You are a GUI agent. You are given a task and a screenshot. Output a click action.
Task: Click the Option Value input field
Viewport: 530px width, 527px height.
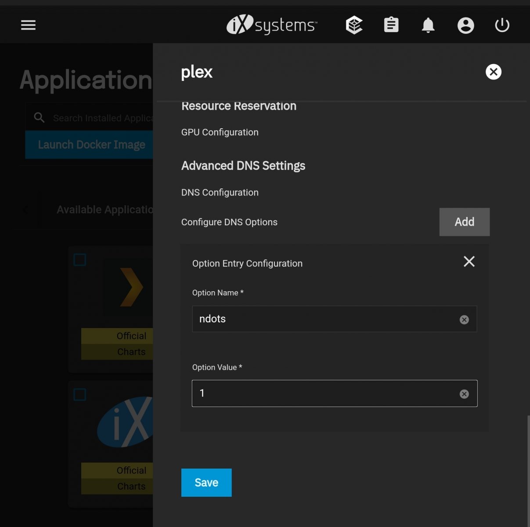point(335,393)
